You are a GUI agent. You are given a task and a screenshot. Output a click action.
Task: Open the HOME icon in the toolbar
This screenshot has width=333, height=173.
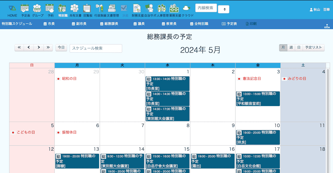pyautogui.click(x=12, y=11)
